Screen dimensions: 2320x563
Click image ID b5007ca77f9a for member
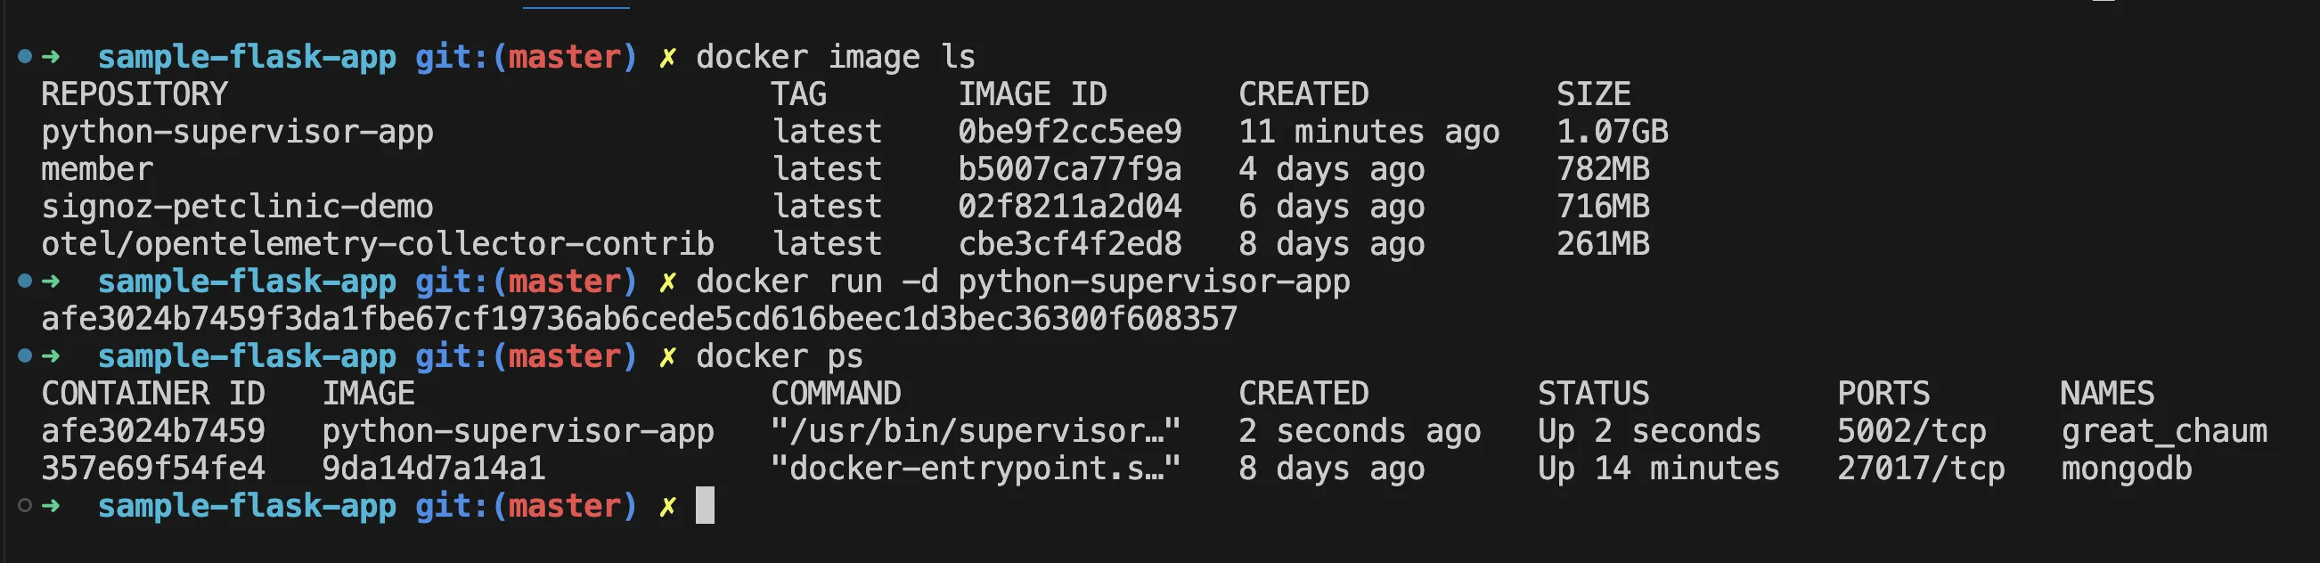[1070, 169]
